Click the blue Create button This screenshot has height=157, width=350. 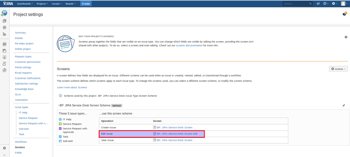[86, 3]
